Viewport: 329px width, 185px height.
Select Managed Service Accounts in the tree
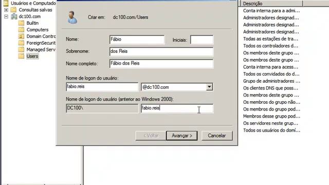click(41, 49)
